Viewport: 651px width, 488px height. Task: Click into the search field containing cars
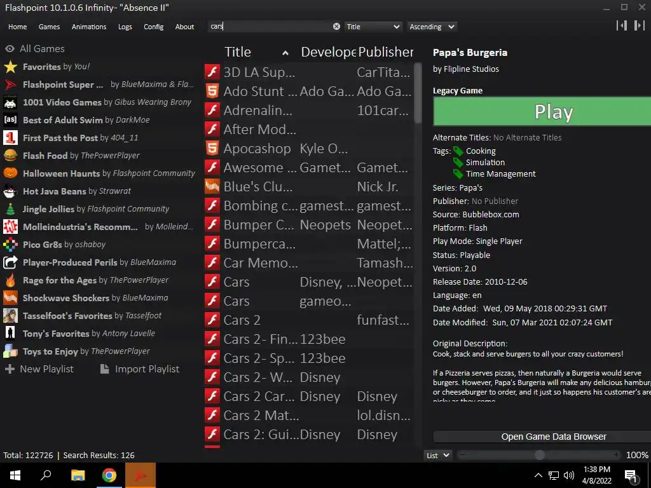(x=270, y=27)
